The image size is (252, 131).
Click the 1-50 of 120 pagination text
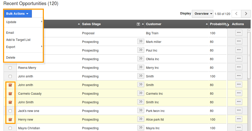222,14
